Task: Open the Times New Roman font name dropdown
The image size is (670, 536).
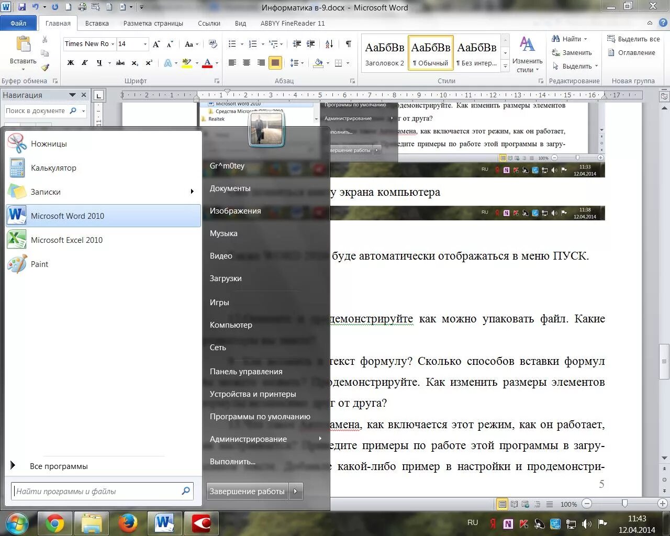Action: [113, 44]
